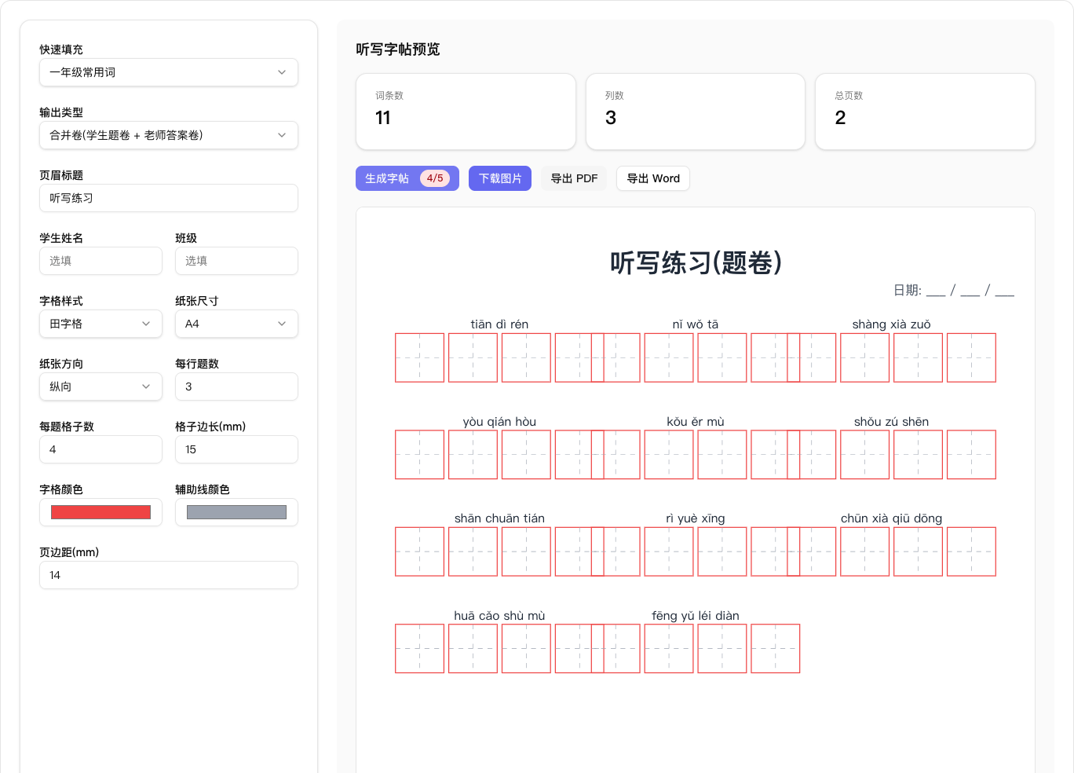Click the pinyin 'chūn xià qiū dōng'
1074x773 pixels.
(891, 518)
